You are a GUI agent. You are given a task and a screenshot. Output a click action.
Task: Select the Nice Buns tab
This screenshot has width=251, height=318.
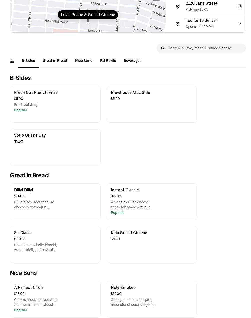tap(84, 61)
